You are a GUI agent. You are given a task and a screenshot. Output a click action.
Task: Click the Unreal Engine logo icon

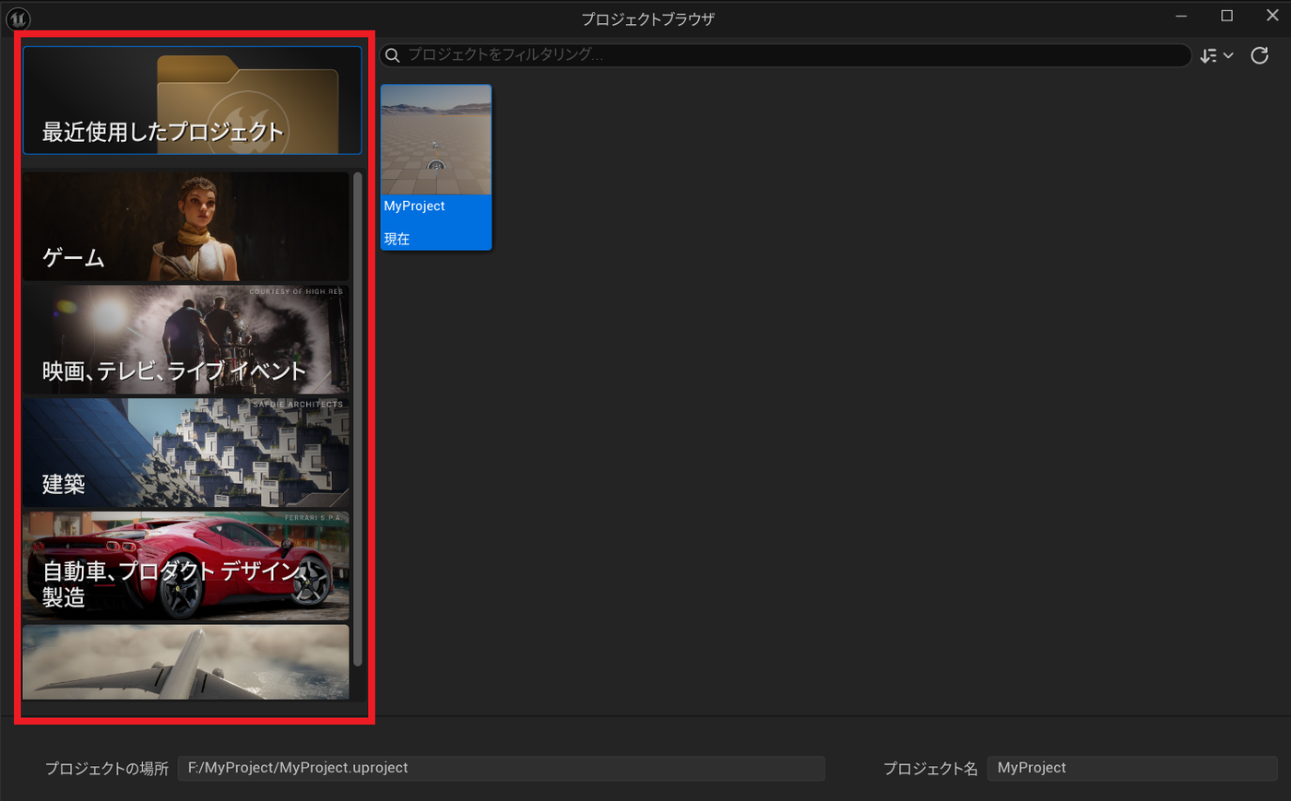(x=18, y=18)
